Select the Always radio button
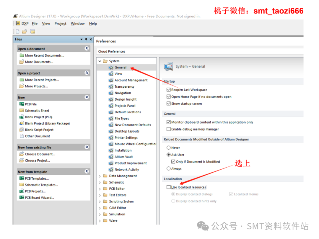Screen dimensions: 319x239 click(168, 168)
